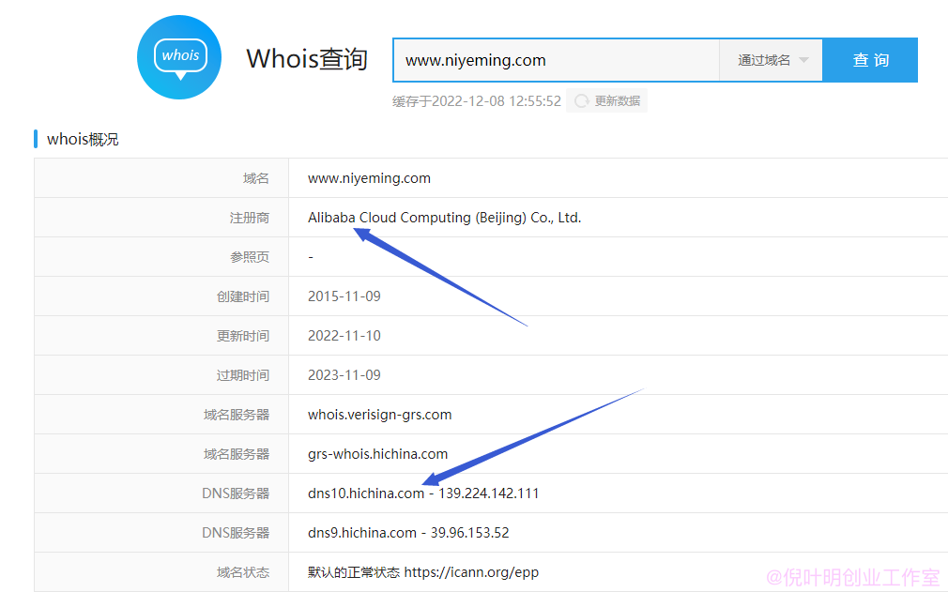Click the status text 默认的正常状态 https://icann.org/epp

[x=423, y=572]
